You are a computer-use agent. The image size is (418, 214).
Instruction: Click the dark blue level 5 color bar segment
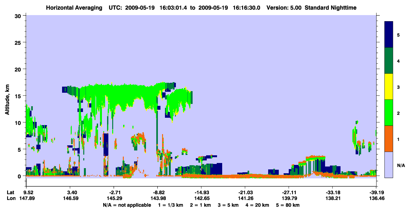point(389,35)
